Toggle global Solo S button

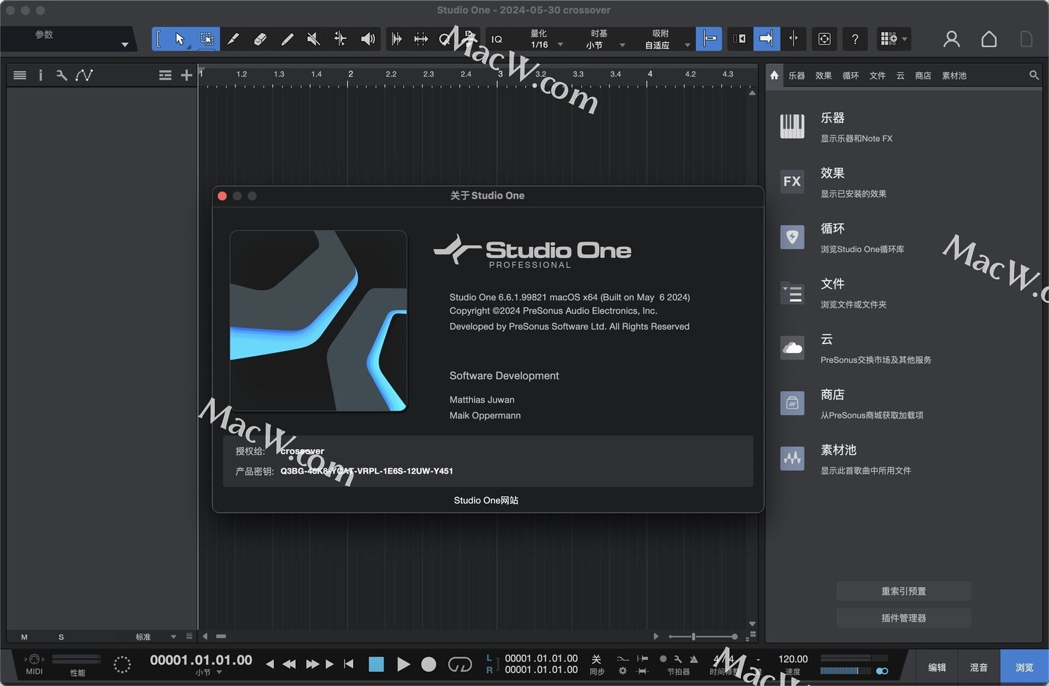pos(61,637)
